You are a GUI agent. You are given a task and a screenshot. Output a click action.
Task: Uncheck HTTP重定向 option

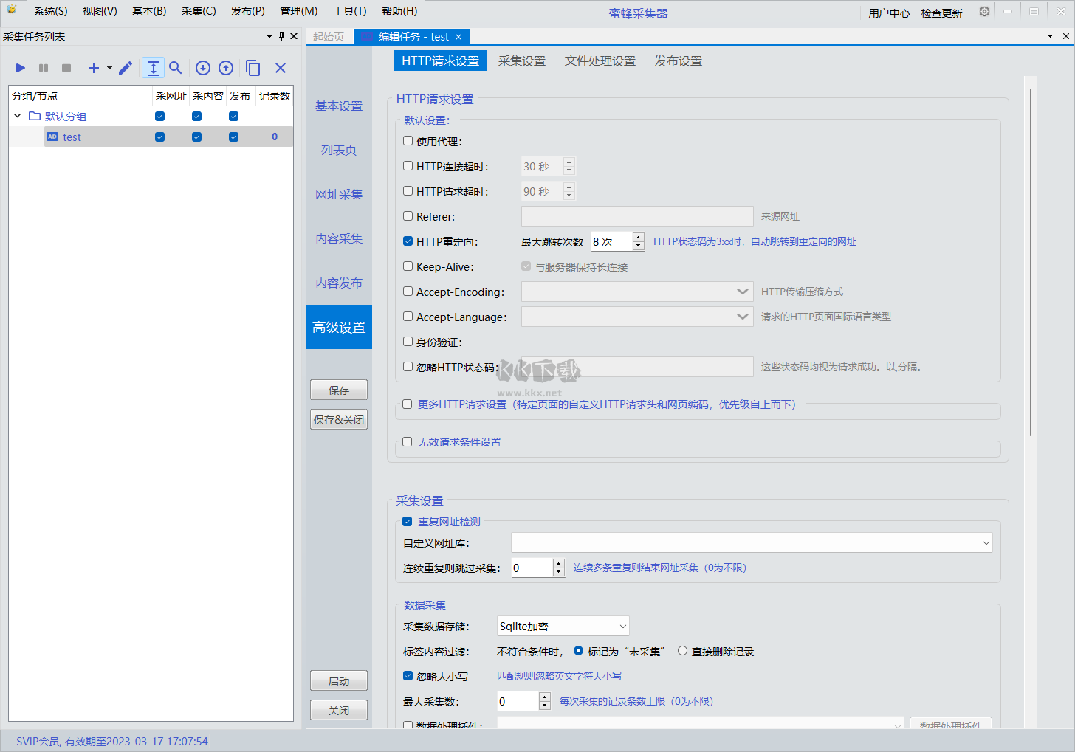tap(407, 241)
